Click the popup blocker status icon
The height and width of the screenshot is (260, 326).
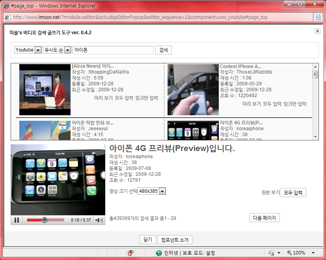(130, 253)
